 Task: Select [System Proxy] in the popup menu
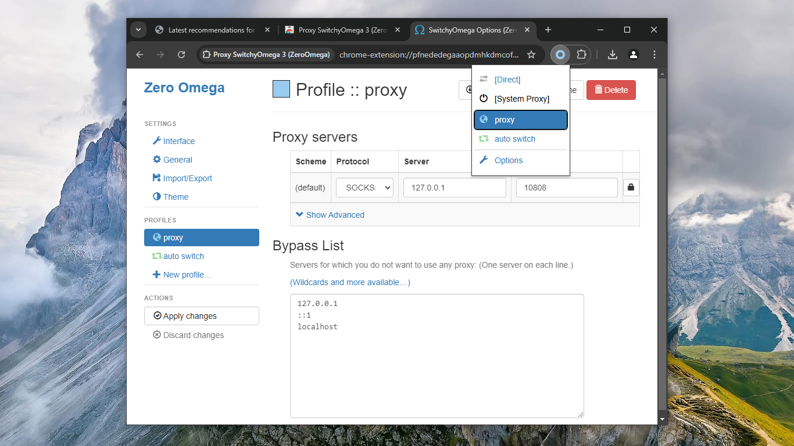click(x=521, y=99)
